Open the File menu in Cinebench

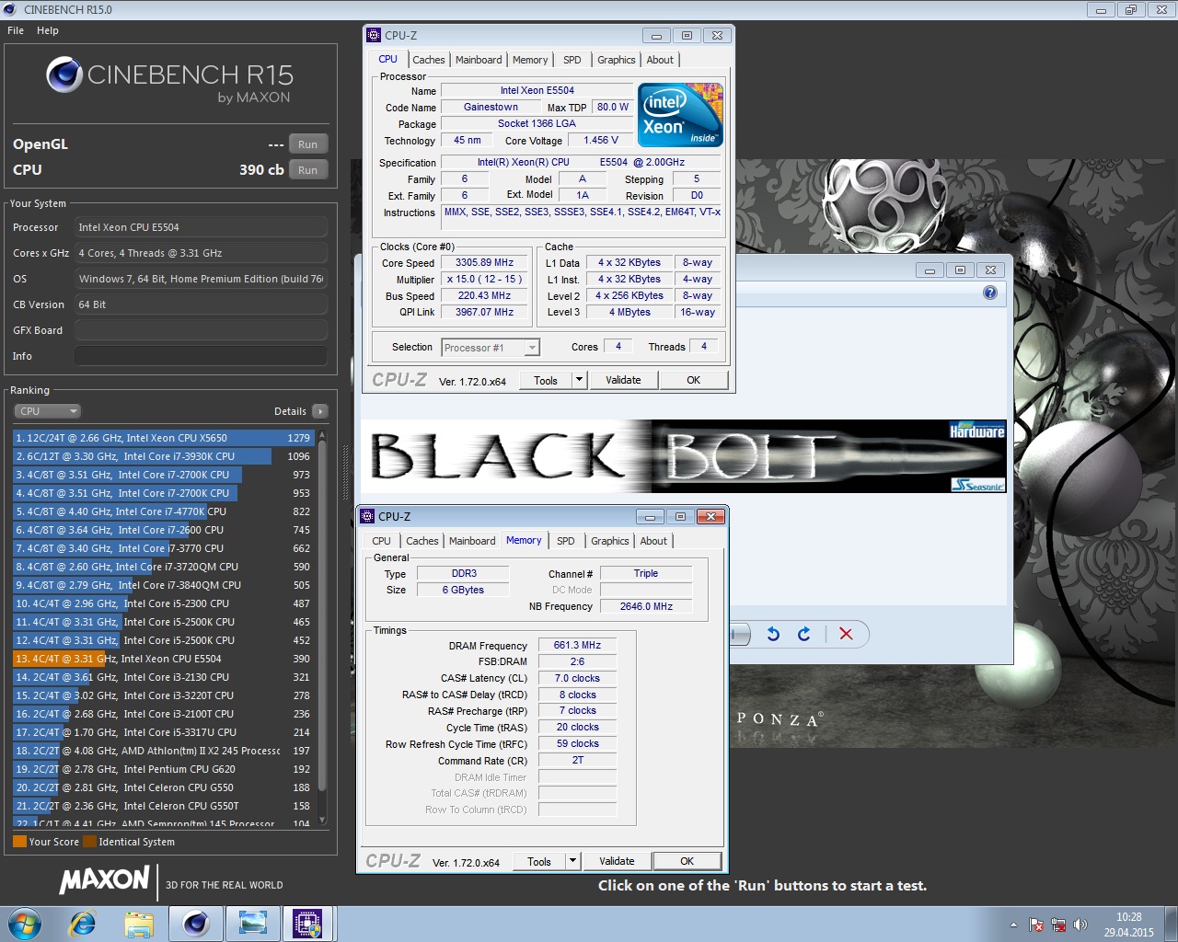click(16, 30)
